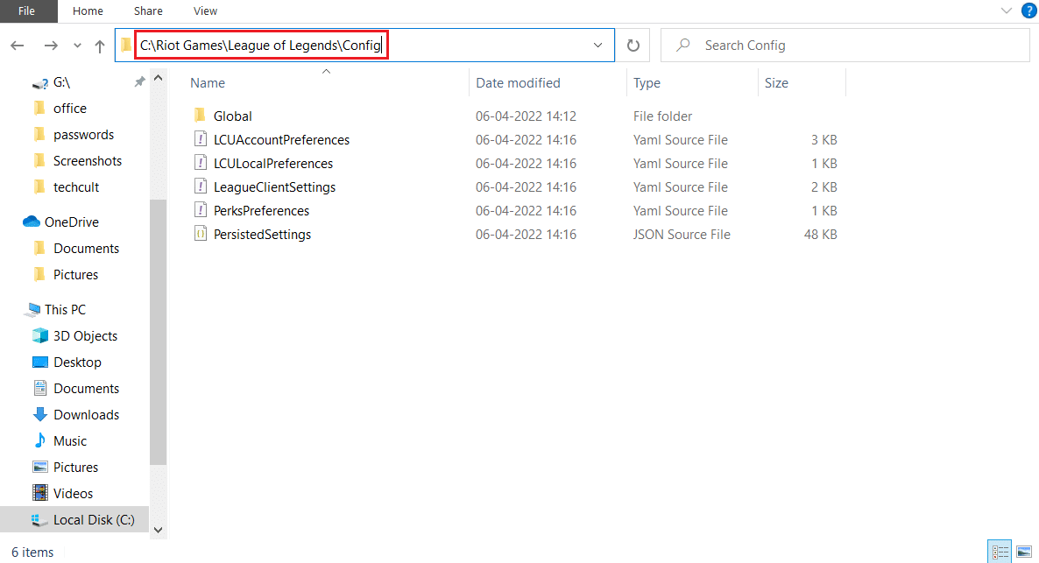Go forward with the right arrow button
The height and width of the screenshot is (563, 1039).
[50, 46]
